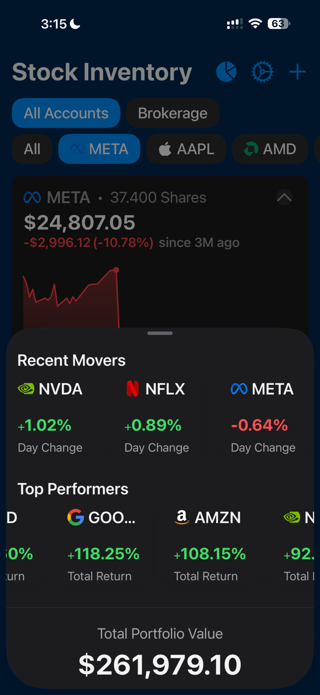Open app settings via the gear icon
The height and width of the screenshot is (695, 320).
(x=262, y=71)
